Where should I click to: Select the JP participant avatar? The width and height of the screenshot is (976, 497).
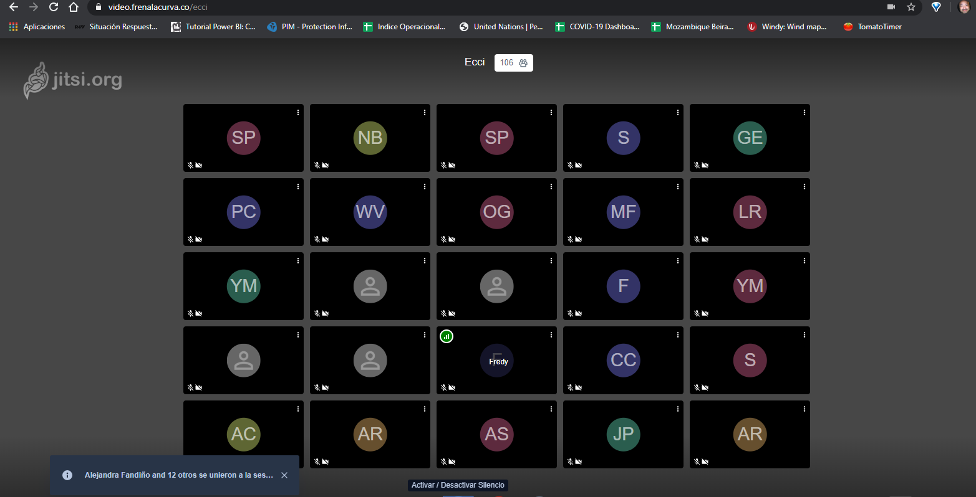click(624, 434)
